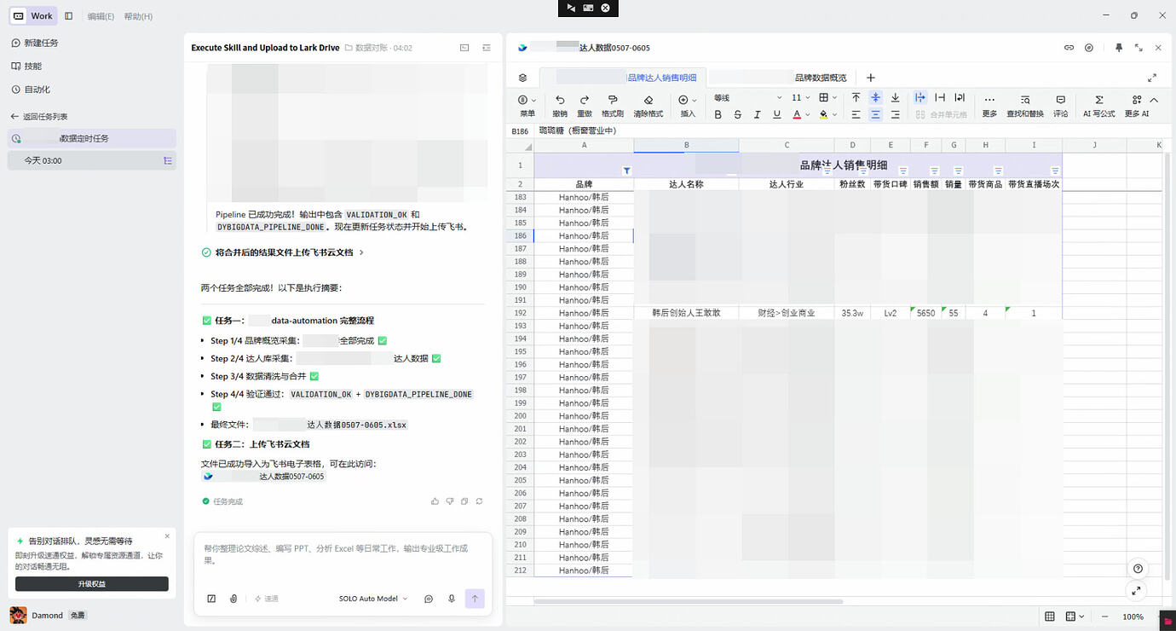The height and width of the screenshot is (631, 1176).
Task: Go back via 返回任务列表
Action: [39, 116]
